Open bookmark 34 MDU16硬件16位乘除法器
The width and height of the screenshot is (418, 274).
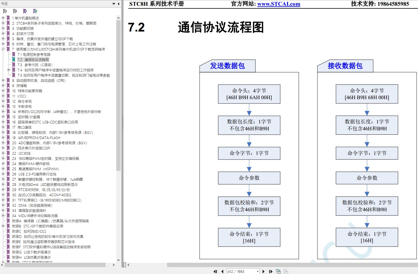pos(35,216)
